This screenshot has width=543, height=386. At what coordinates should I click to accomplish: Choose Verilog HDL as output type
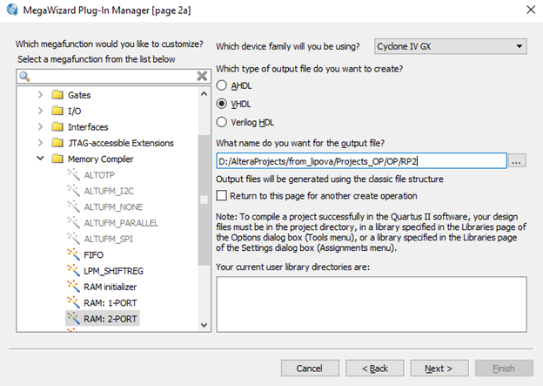pyautogui.click(x=222, y=122)
